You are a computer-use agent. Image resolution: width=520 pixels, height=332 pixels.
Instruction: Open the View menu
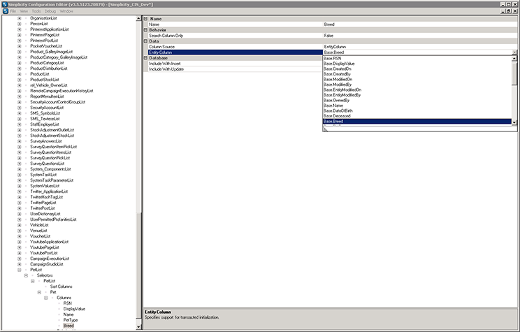click(24, 11)
